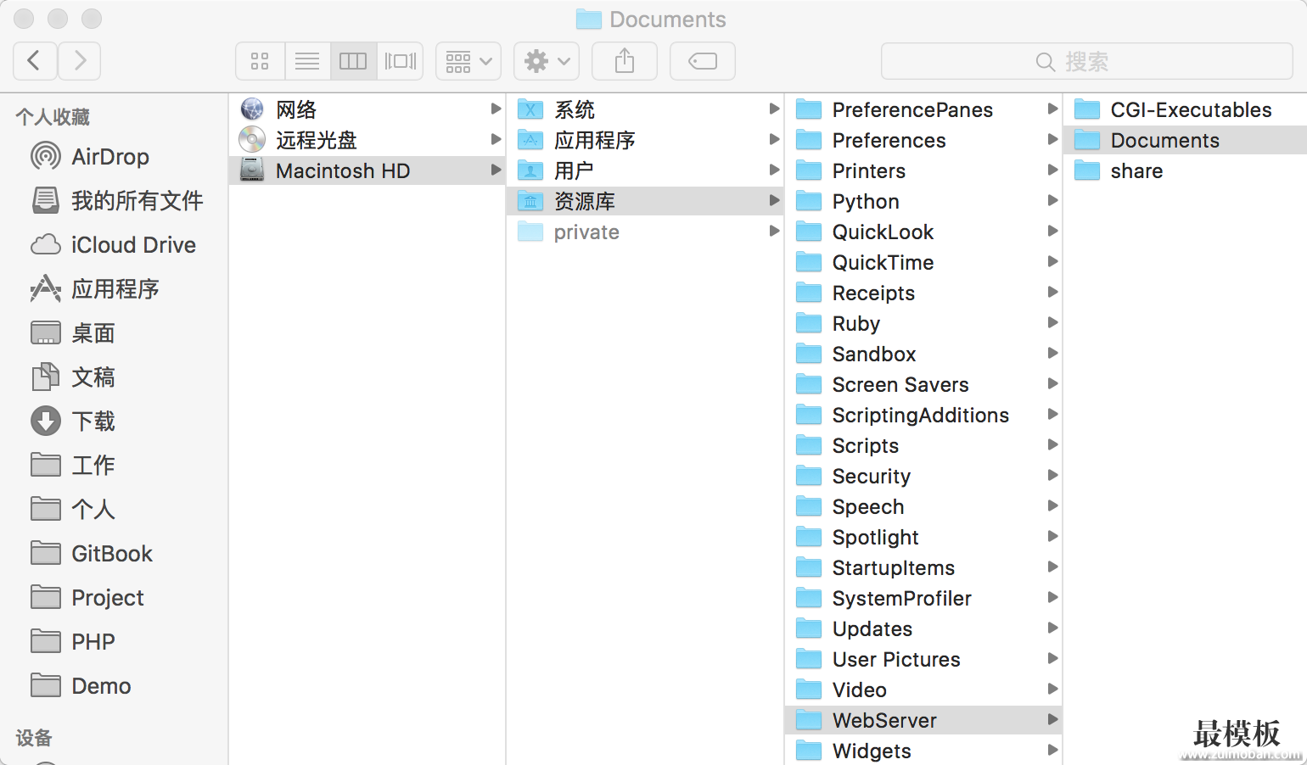
Task: Select the Spotlight folder
Action: coord(924,537)
